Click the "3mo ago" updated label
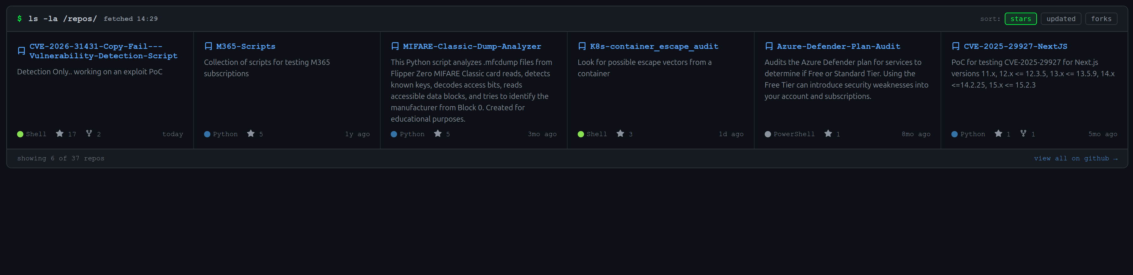The image size is (1133, 275). click(x=542, y=134)
